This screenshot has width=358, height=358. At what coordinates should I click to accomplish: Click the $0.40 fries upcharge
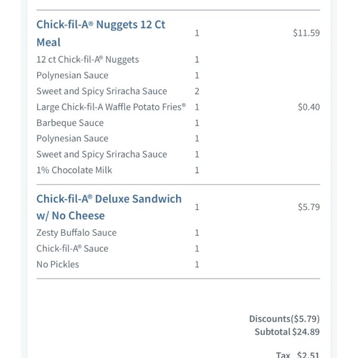[308, 107]
